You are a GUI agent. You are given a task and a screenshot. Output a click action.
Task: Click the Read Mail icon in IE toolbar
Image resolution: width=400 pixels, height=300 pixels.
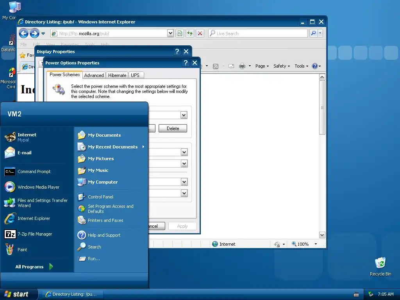pos(231,66)
